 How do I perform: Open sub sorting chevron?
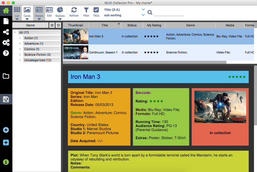[143, 15]
